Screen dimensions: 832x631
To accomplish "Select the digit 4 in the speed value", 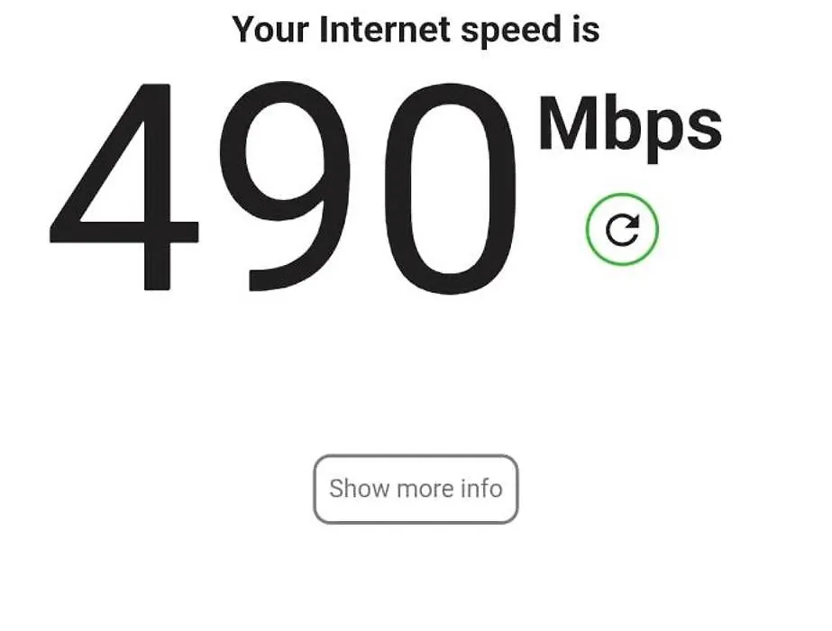I will pyautogui.click(x=123, y=187).
